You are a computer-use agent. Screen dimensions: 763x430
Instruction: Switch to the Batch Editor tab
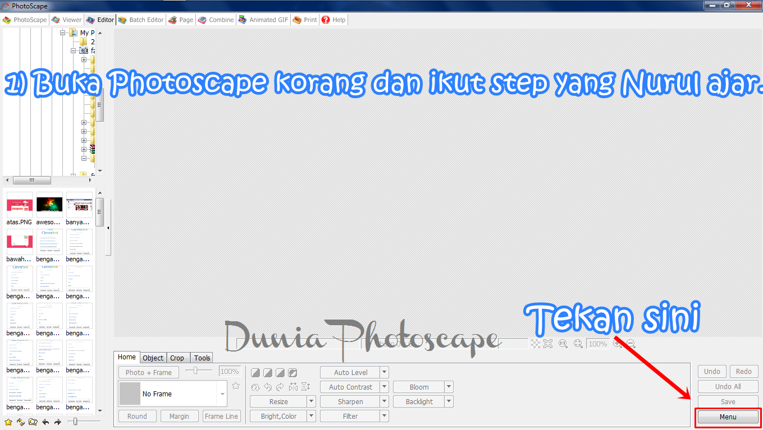coord(141,20)
